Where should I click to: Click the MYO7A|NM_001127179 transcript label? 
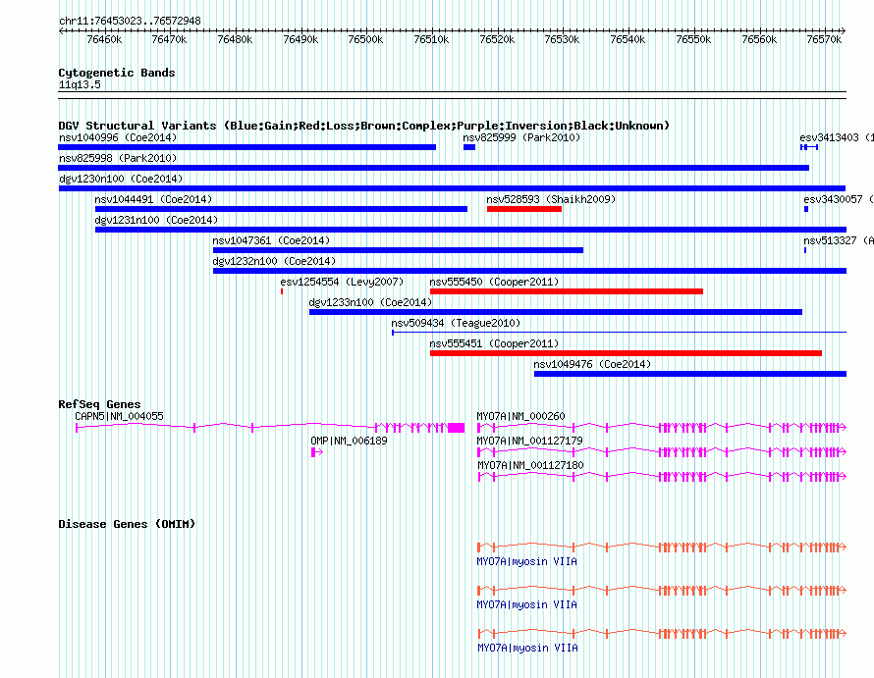[x=530, y=441]
